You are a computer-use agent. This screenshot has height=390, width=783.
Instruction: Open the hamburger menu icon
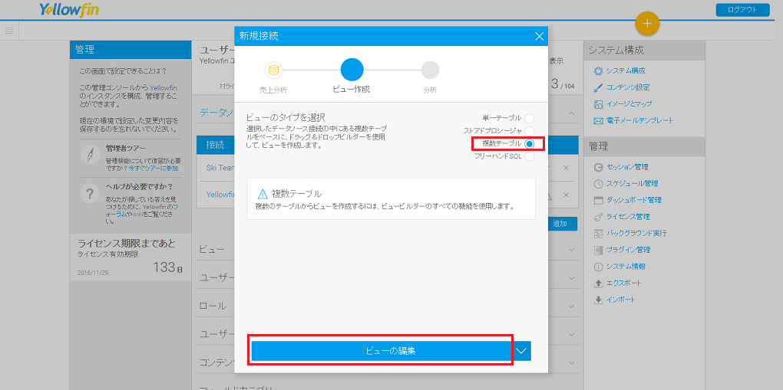(9, 31)
